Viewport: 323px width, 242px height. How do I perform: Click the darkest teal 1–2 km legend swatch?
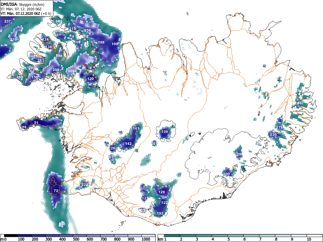172,236
